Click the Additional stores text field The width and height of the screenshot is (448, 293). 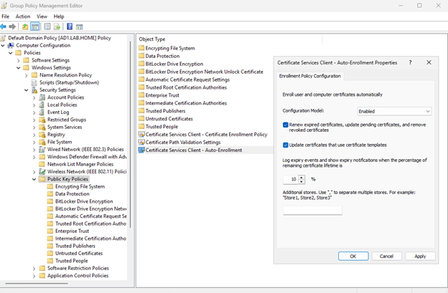tap(312, 210)
